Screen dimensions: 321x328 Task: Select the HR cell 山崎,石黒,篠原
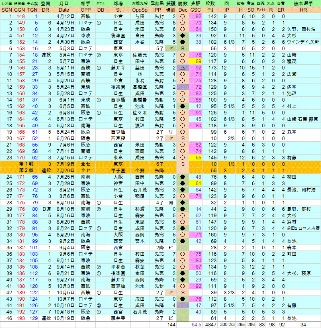(303, 119)
